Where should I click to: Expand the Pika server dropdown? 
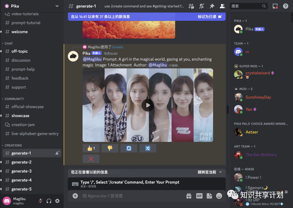click(x=57, y=6)
